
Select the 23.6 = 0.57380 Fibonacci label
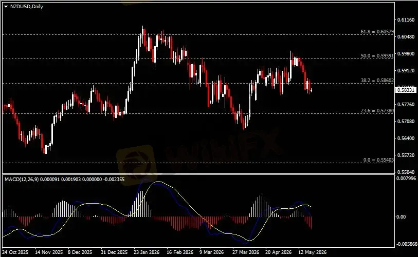[x=377, y=111]
